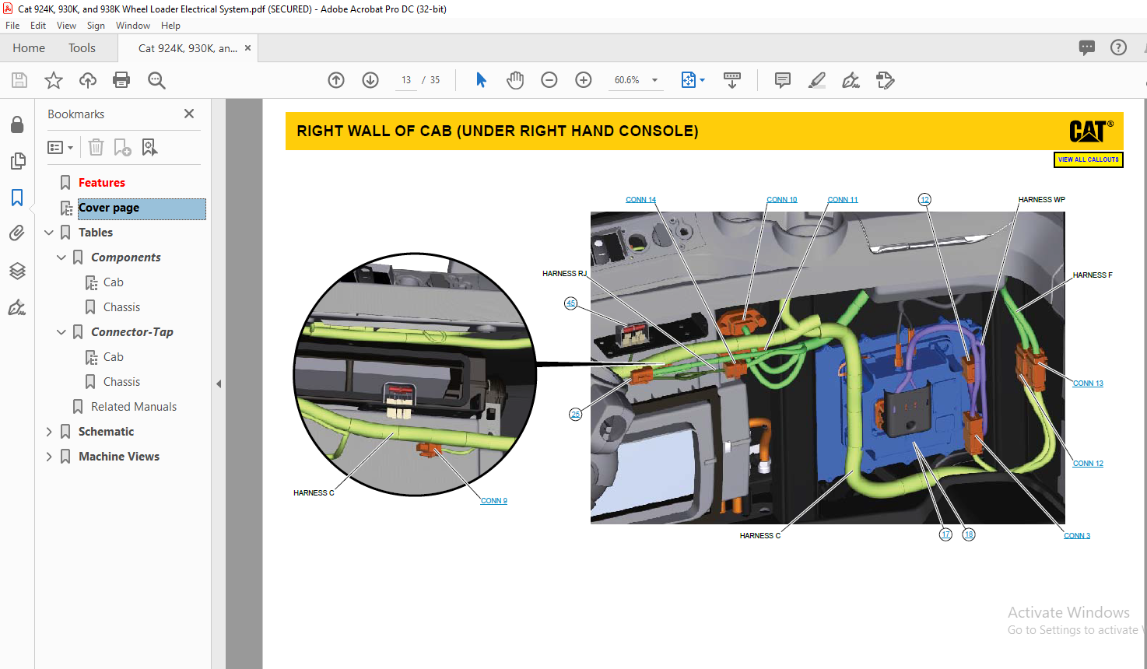Switch to the Tools tab
1147x669 pixels.
(82, 48)
